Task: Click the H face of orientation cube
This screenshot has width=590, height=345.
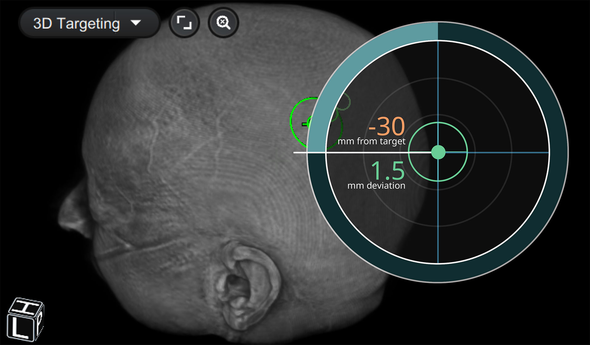Action: coord(26,307)
